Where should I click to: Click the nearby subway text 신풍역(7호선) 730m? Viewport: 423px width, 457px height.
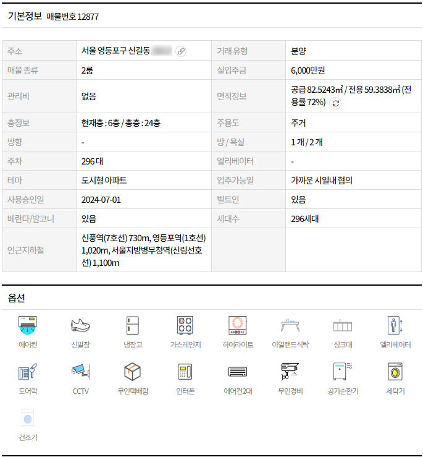[115, 238]
